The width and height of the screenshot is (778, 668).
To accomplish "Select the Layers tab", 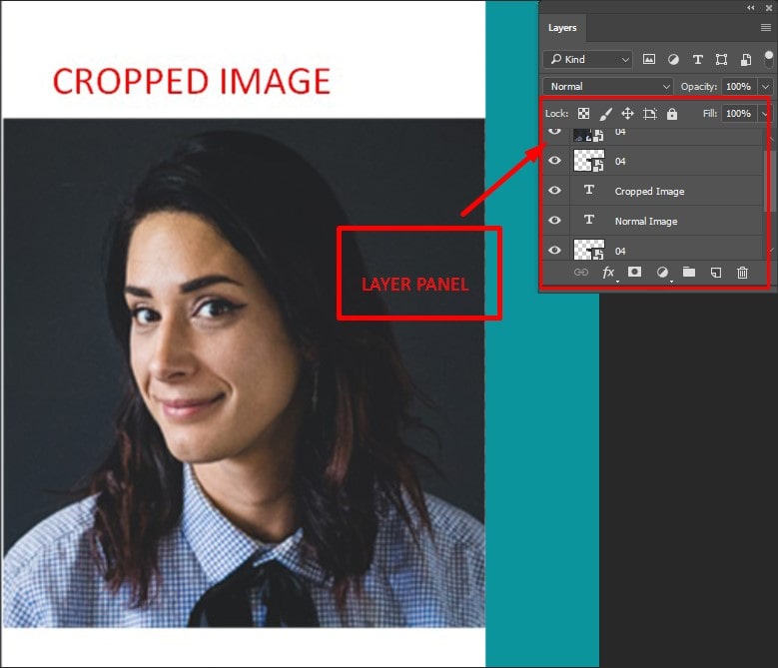I will [562, 28].
